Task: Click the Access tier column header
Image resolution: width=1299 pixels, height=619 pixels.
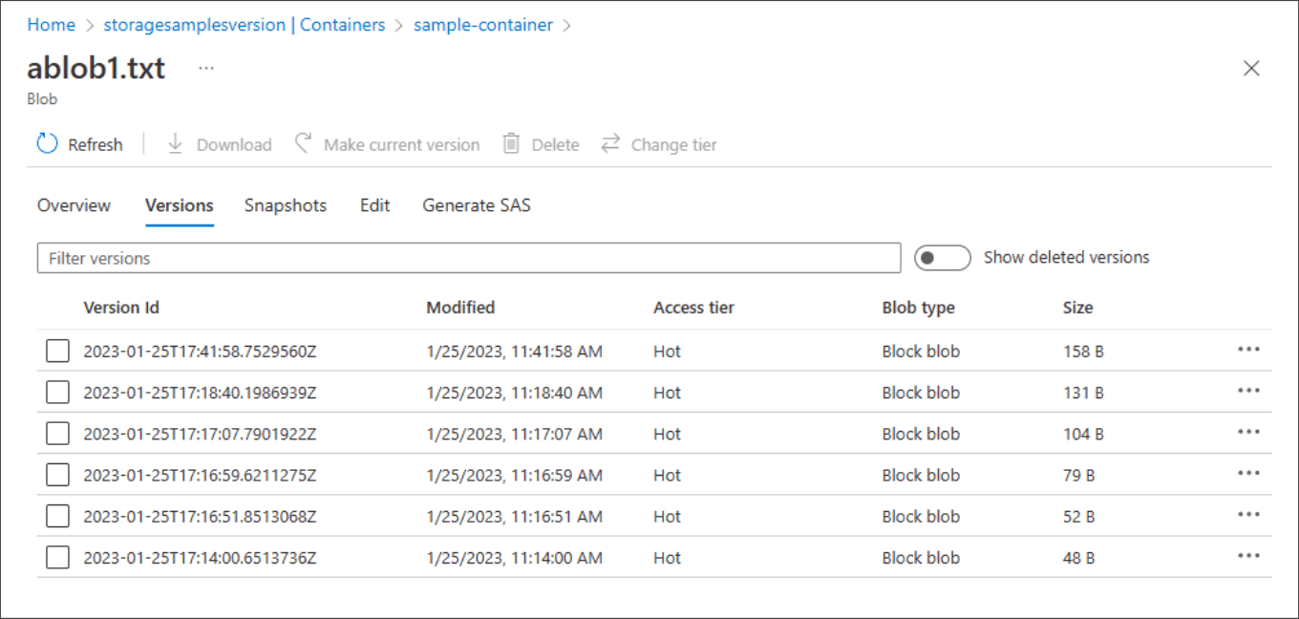Action: pyautogui.click(x=694, y=308)
